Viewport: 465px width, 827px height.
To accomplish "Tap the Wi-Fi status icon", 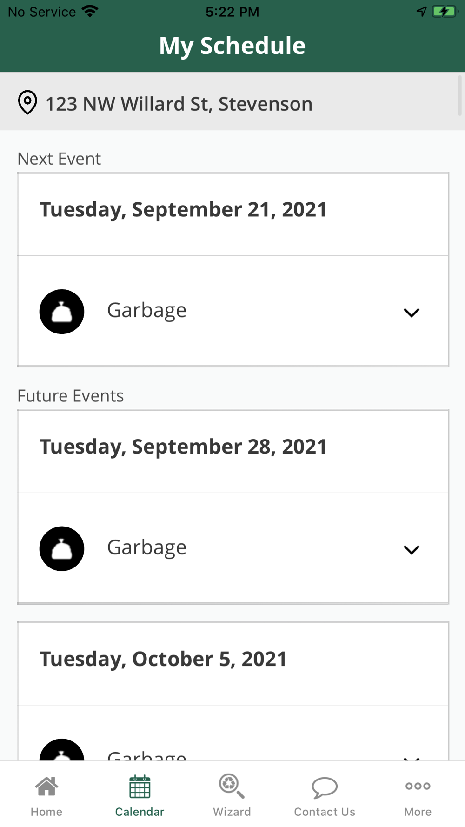I will (x=90, y=11).
